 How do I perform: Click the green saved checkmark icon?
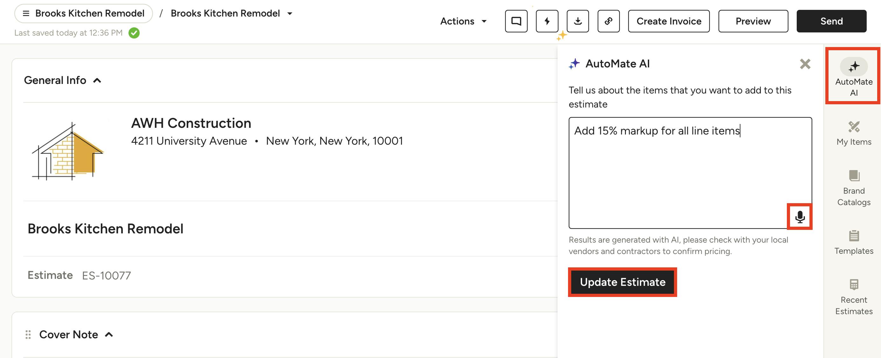134,33
